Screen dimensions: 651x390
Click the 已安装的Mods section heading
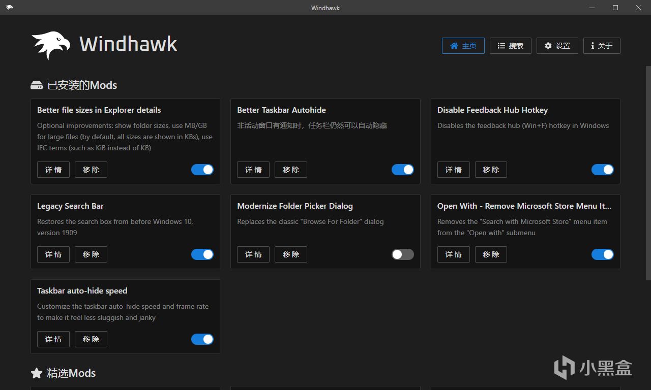82,85
